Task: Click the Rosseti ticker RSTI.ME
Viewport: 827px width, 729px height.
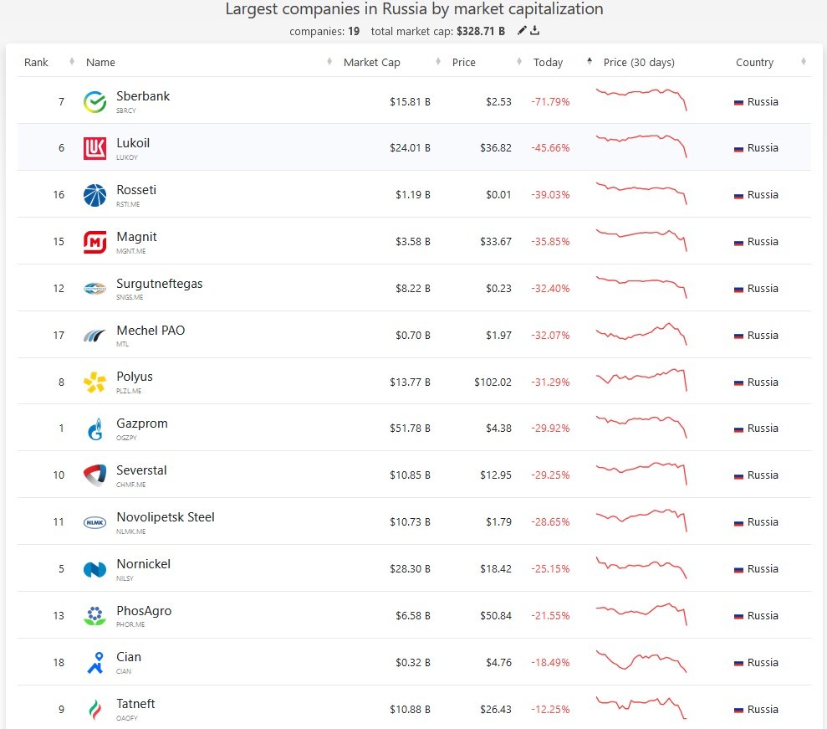Action: [128, 204]
